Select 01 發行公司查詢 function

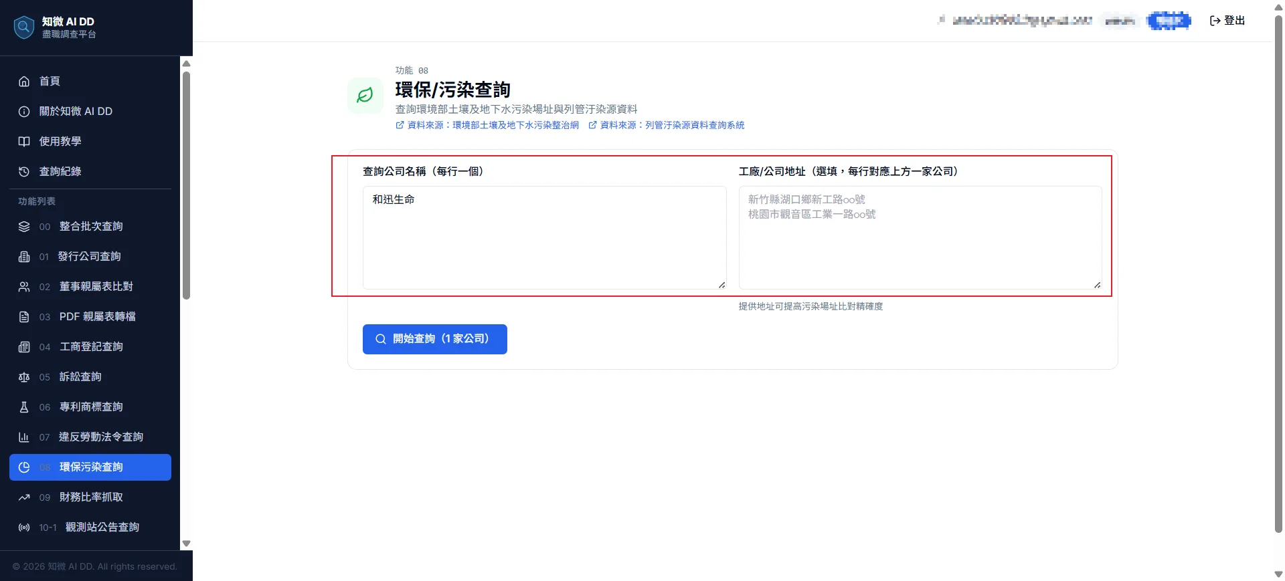tap(90, 257)
